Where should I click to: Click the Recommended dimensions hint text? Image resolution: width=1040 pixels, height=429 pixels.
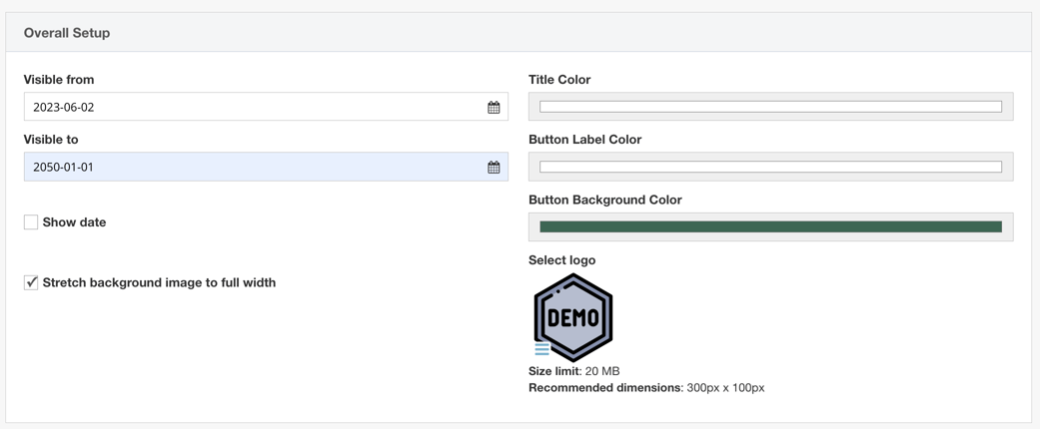click(x=645, y=387)
